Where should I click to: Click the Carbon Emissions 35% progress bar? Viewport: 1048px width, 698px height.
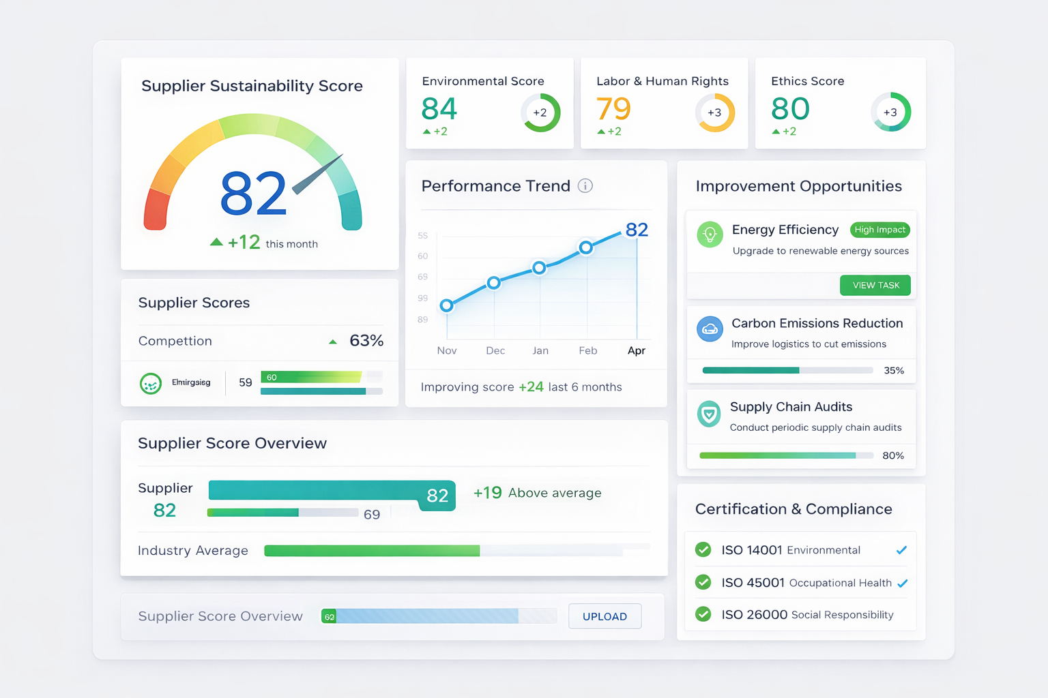[x=787, y=370]
